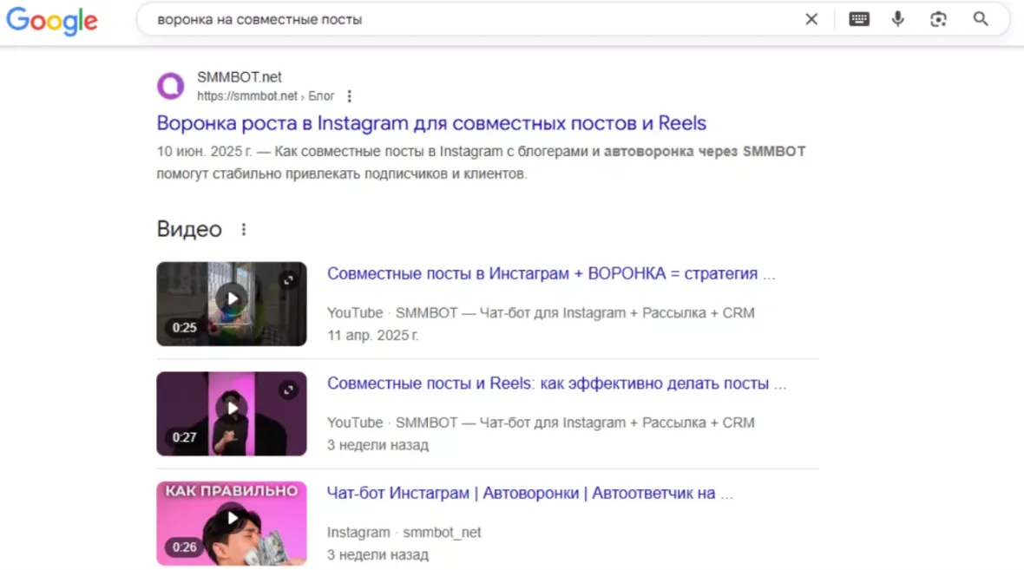
Task: Click the SMMBOT.net purple favicon
Action: pyautogui.click(x=170, y=86)
